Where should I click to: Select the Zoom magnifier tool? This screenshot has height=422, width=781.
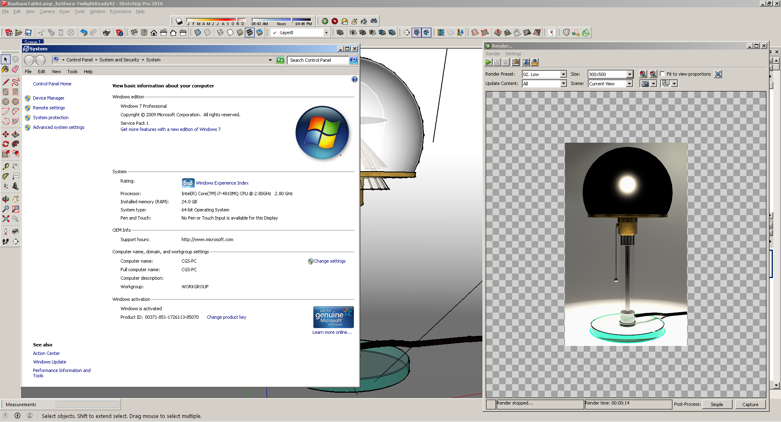click(x=6, y=209)
